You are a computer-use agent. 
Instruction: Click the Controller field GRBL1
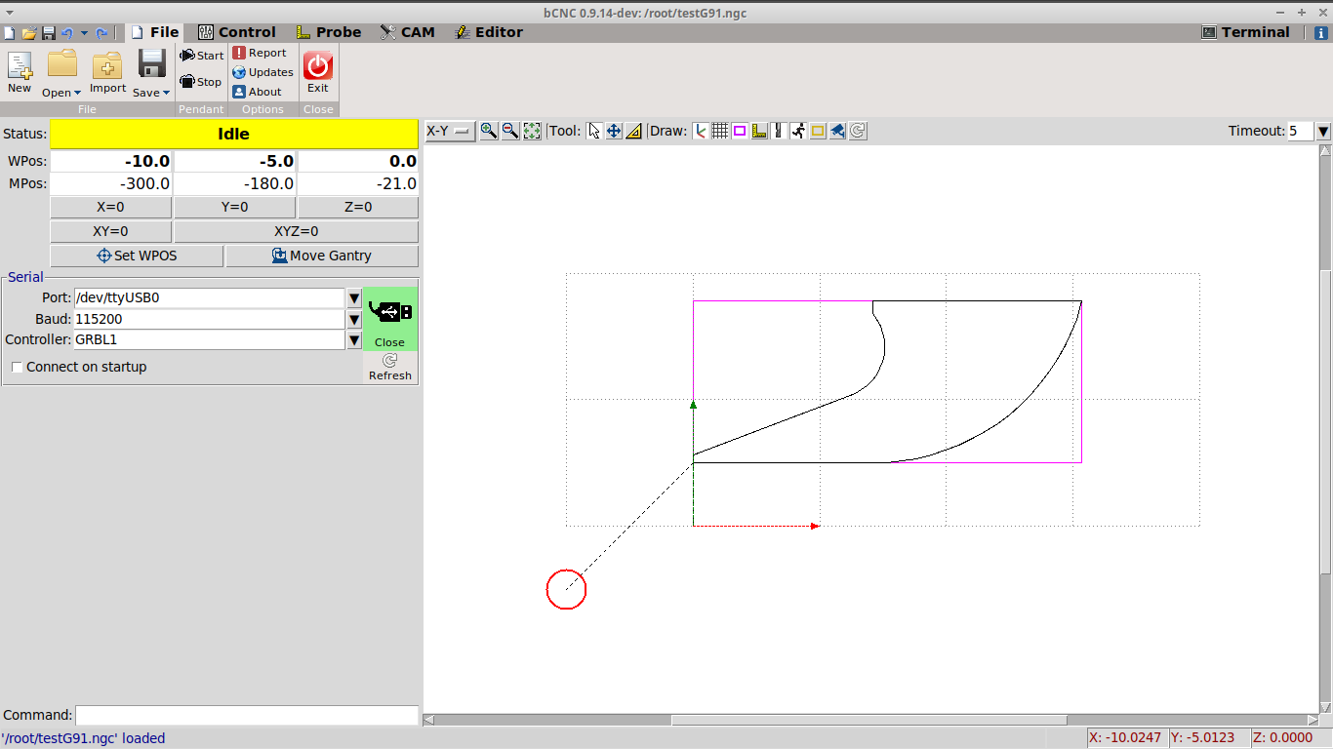[210, 339]
